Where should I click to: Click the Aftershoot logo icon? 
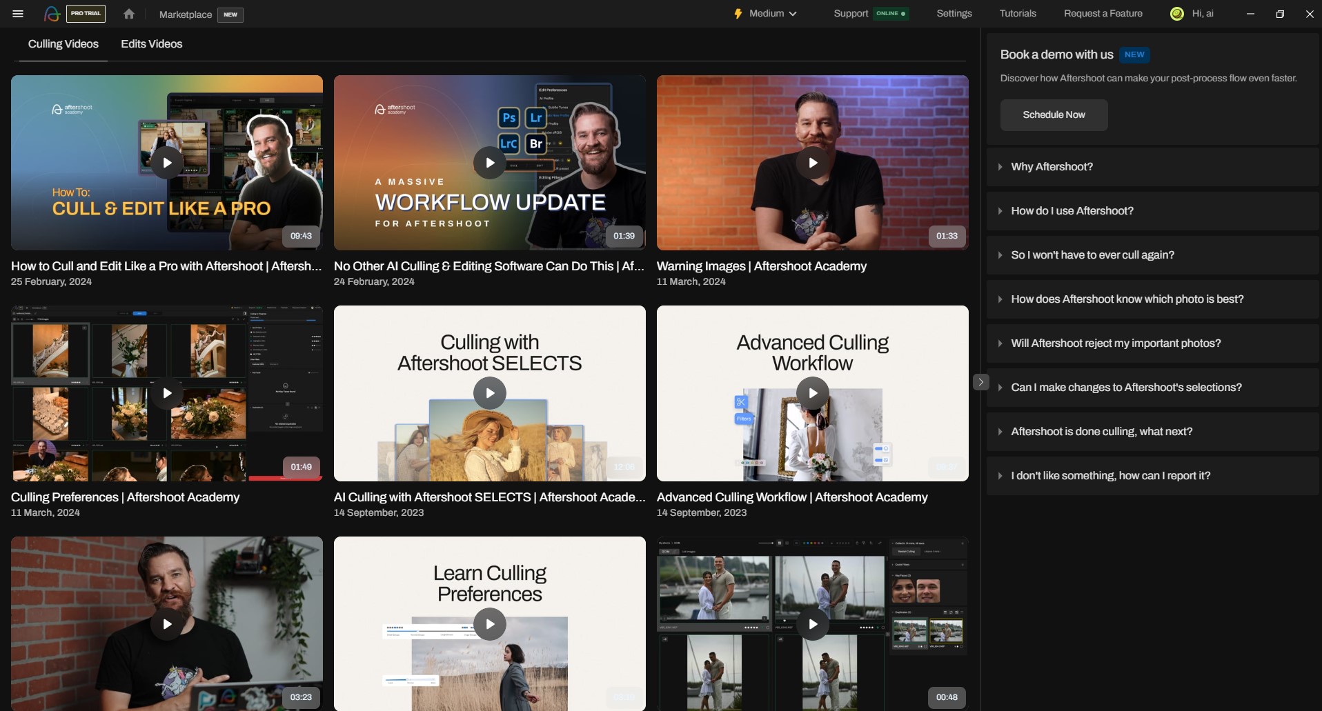tap(52, 14)
